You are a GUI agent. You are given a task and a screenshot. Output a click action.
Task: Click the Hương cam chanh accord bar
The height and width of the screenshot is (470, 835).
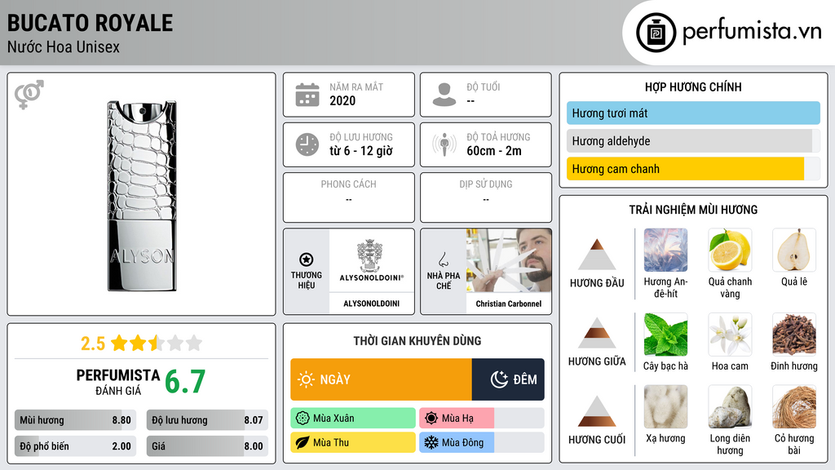(693, 168)
